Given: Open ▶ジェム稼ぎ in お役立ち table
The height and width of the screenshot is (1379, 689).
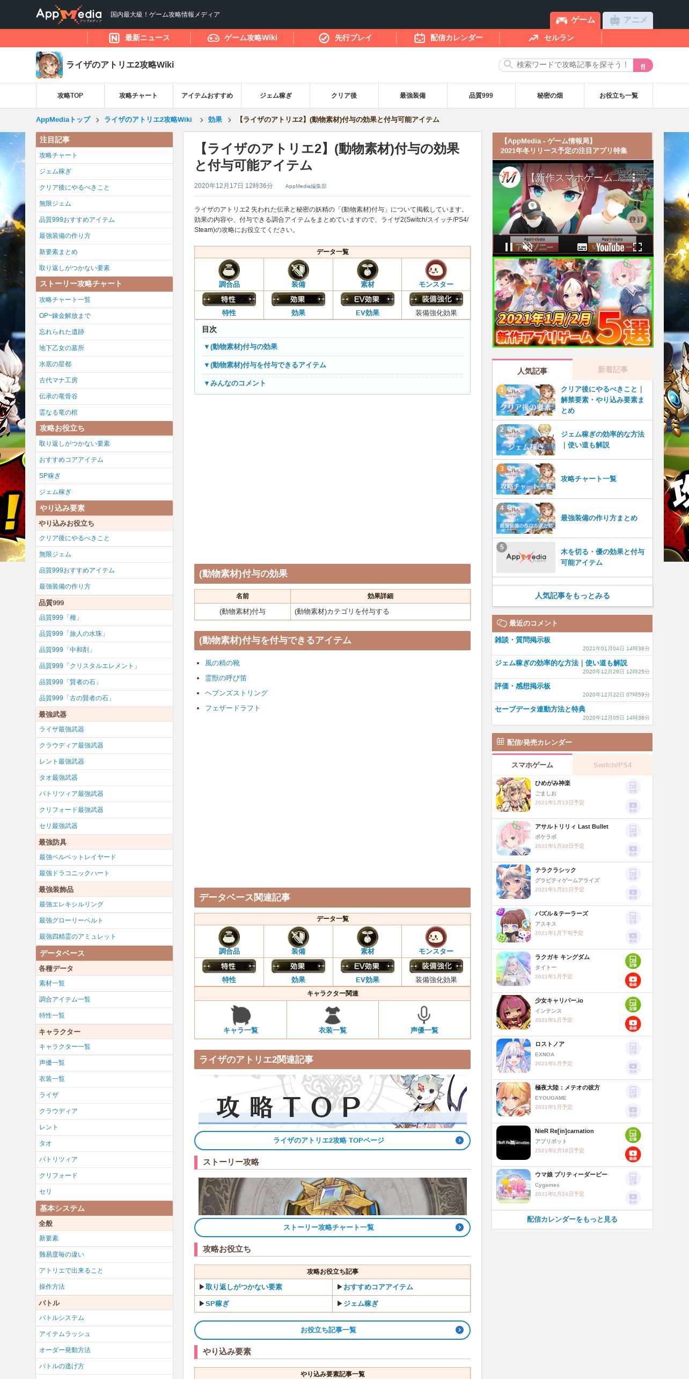Looking at the screenshot, I should [357, 1303].
